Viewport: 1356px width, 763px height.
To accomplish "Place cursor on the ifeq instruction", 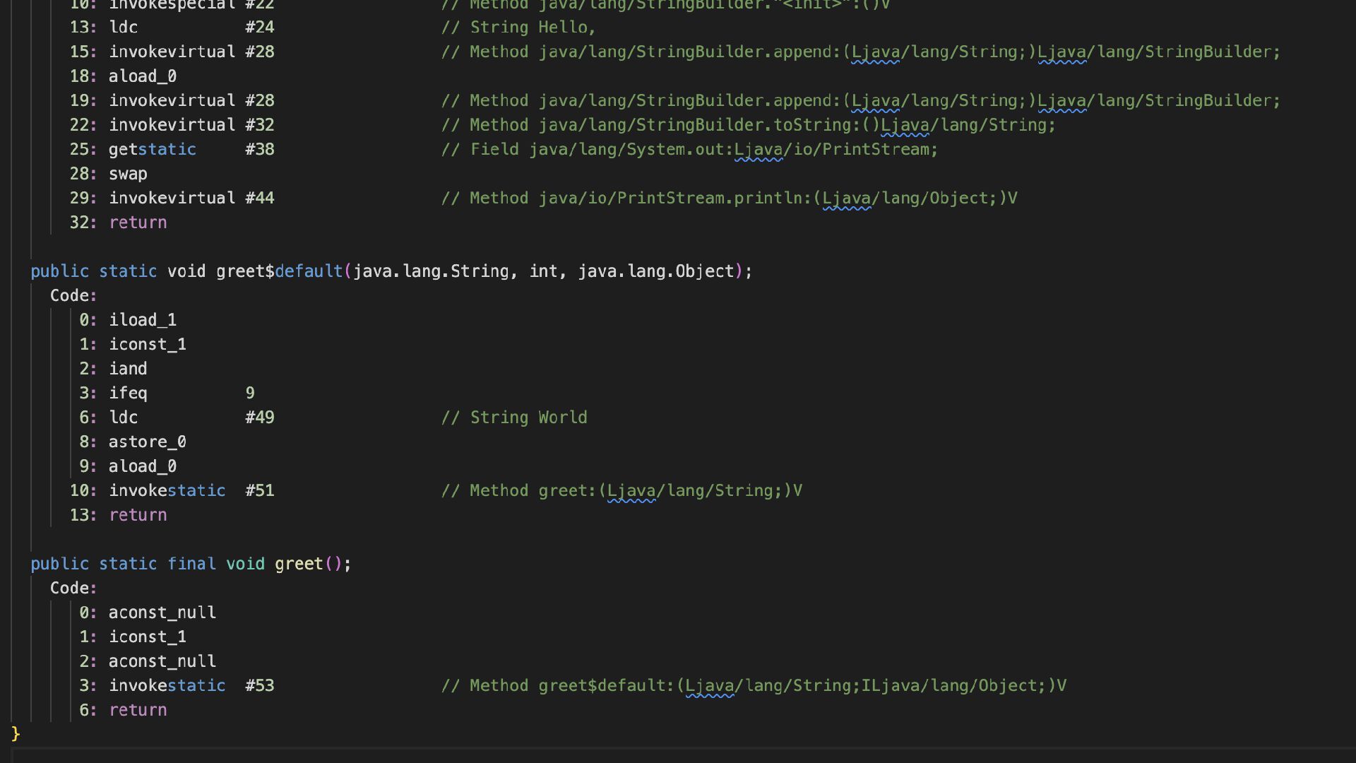I will (128, 394).
